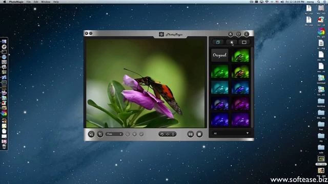Apply dark green filter with orange butterfly

(x=240, y=71)
